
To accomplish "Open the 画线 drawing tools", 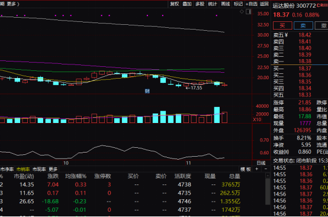I will tap(226, 4).
